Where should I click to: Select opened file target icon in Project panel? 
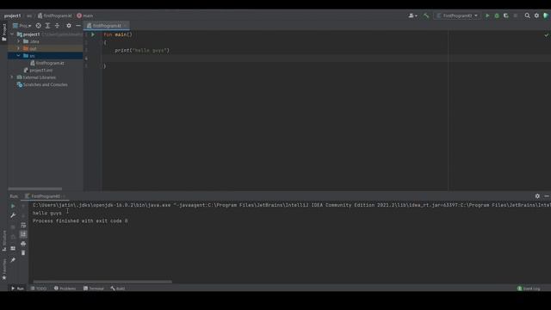point(38,26)
